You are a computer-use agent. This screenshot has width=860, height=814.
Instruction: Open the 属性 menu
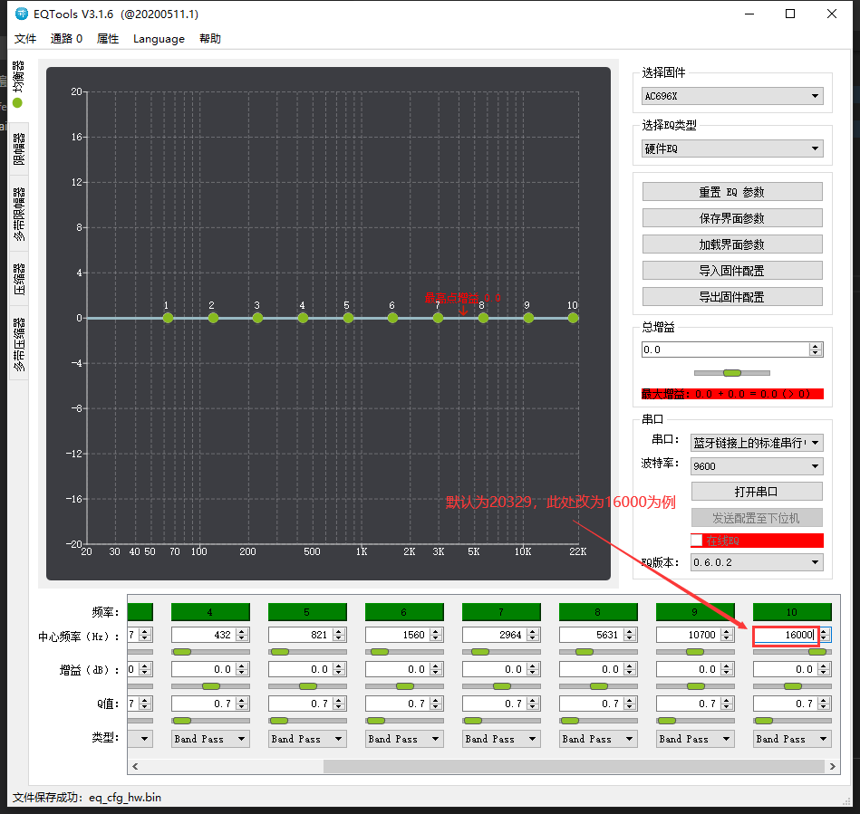[108, 39]
